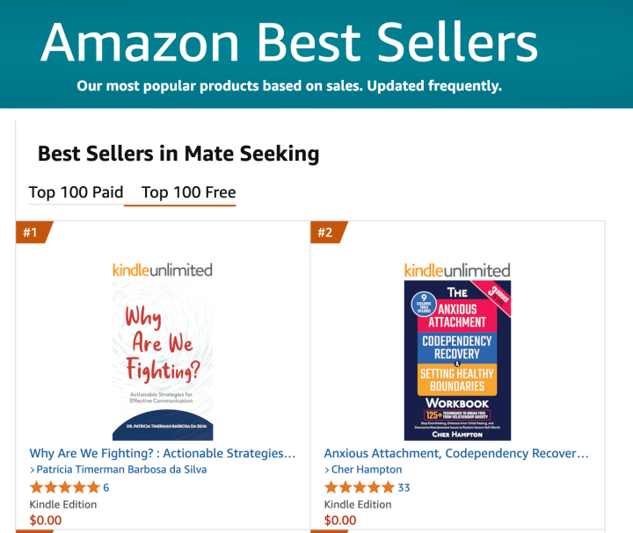Open star rating for Why Are We Fighting
Viewport: 633px width, 533px height.
pyautogui.click(x=64, y=487)
